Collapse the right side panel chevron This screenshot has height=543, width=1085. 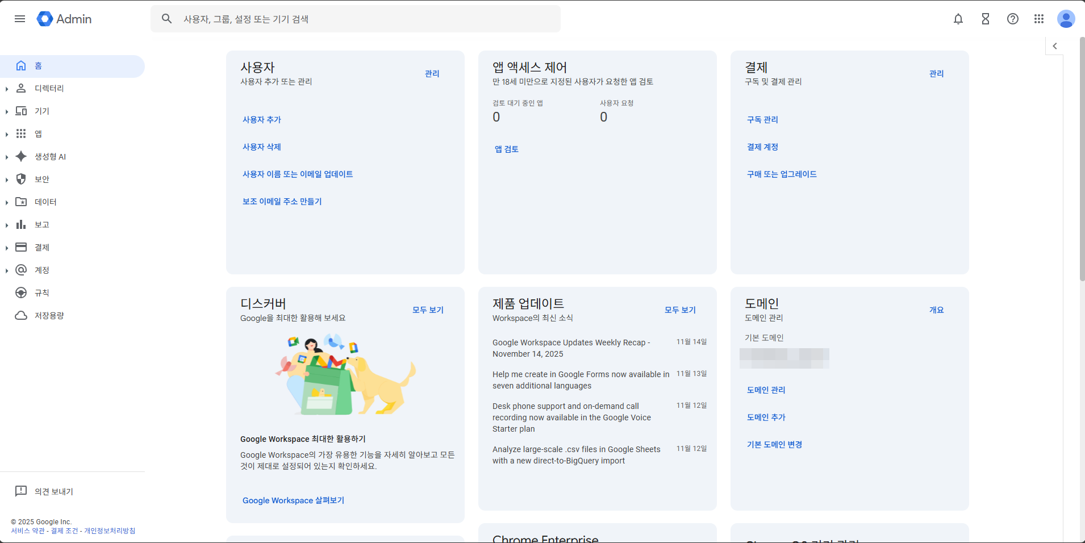1055,46
